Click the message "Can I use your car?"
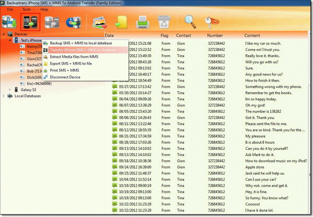This screenshot has height=217, width=313. (261, 180)
